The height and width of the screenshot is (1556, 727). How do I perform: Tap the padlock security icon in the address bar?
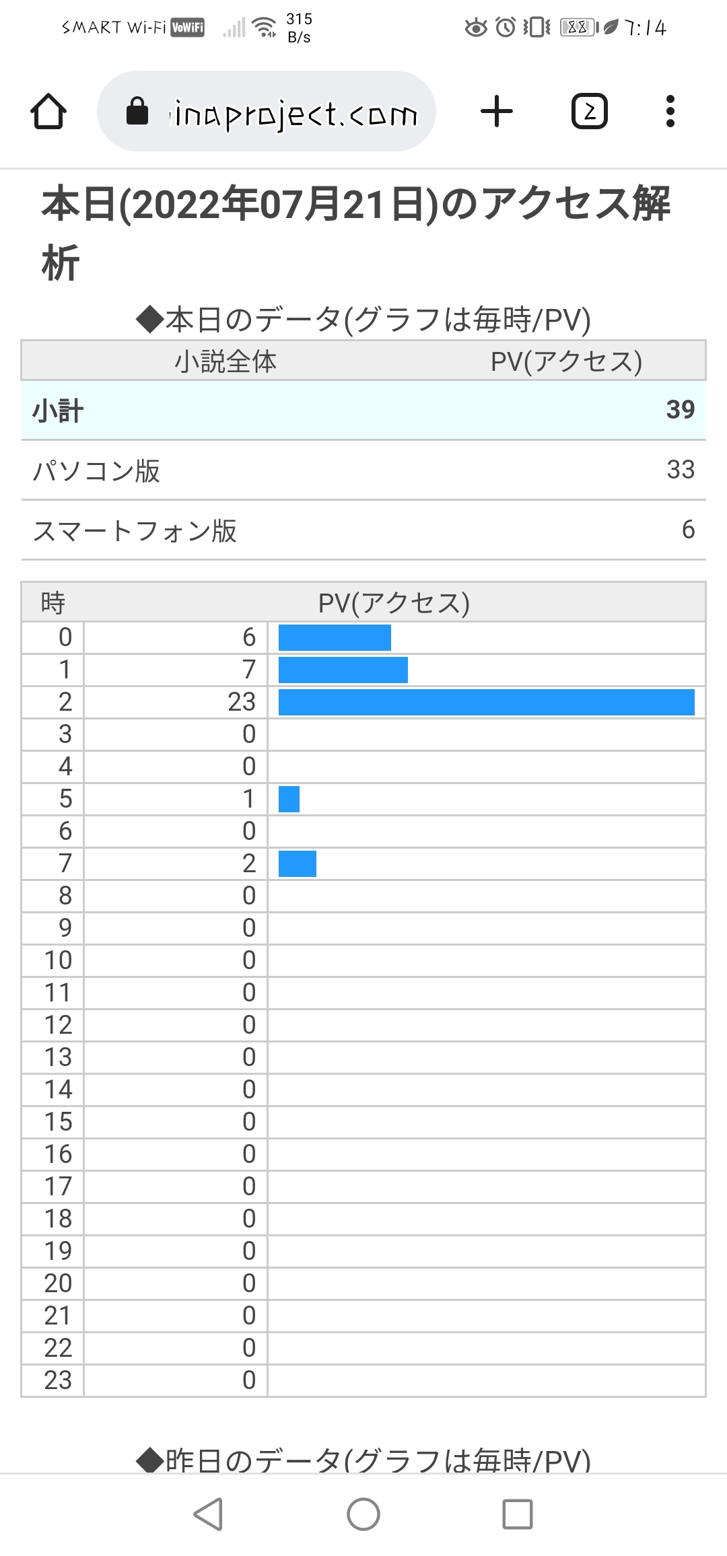pyautogui.click(x=138, y=112)
